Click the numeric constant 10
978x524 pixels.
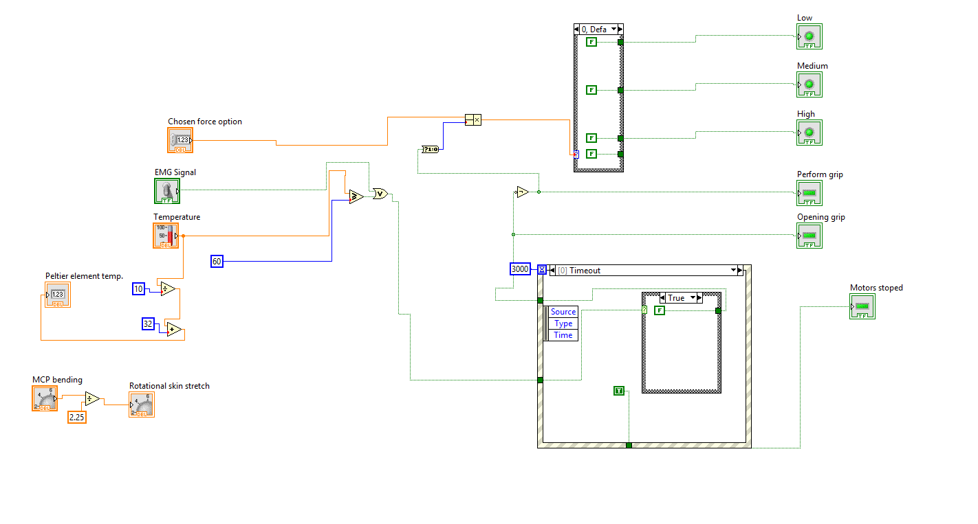click(x=139, y=289)
